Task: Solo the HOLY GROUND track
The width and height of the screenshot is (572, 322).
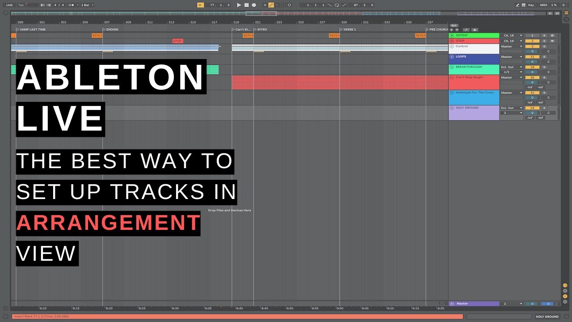Action: pos(544,108)
